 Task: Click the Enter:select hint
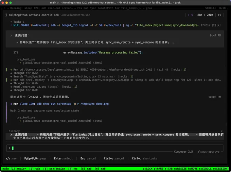pyautogui.click(x=63, y=158)
